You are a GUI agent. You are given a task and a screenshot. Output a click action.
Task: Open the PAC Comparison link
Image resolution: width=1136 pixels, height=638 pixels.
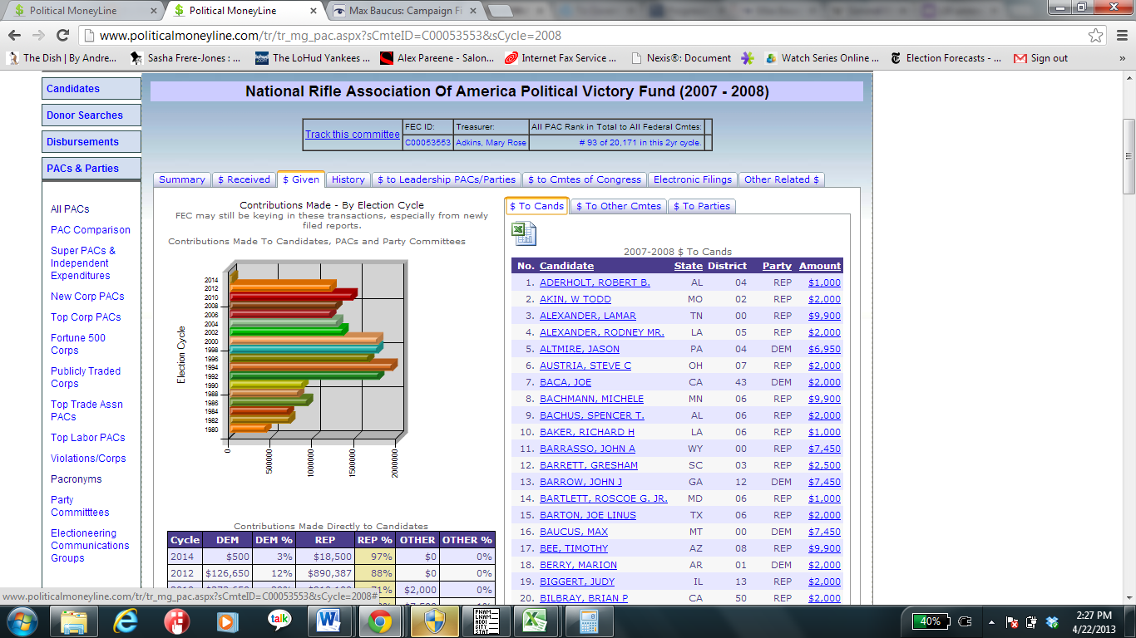(x=91, y=230)
